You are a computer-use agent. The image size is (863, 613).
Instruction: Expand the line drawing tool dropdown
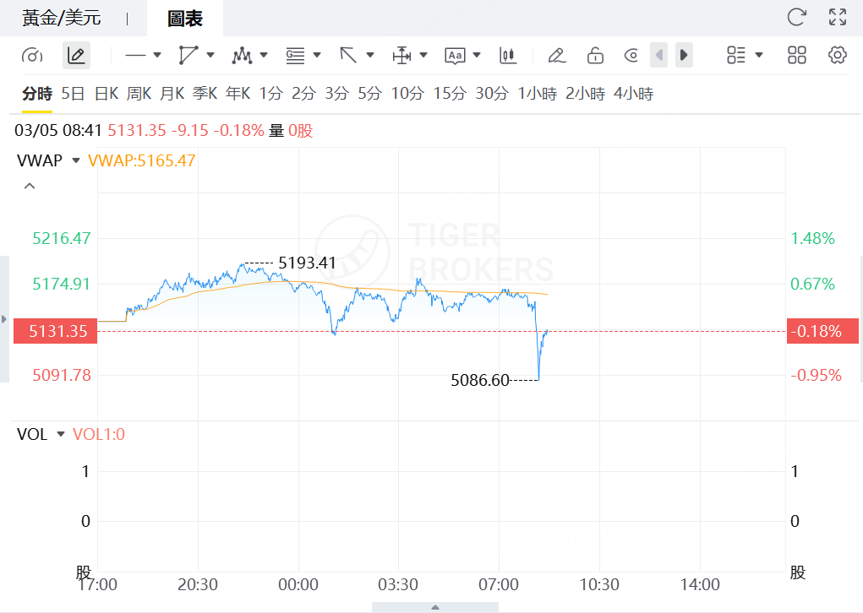157,56
